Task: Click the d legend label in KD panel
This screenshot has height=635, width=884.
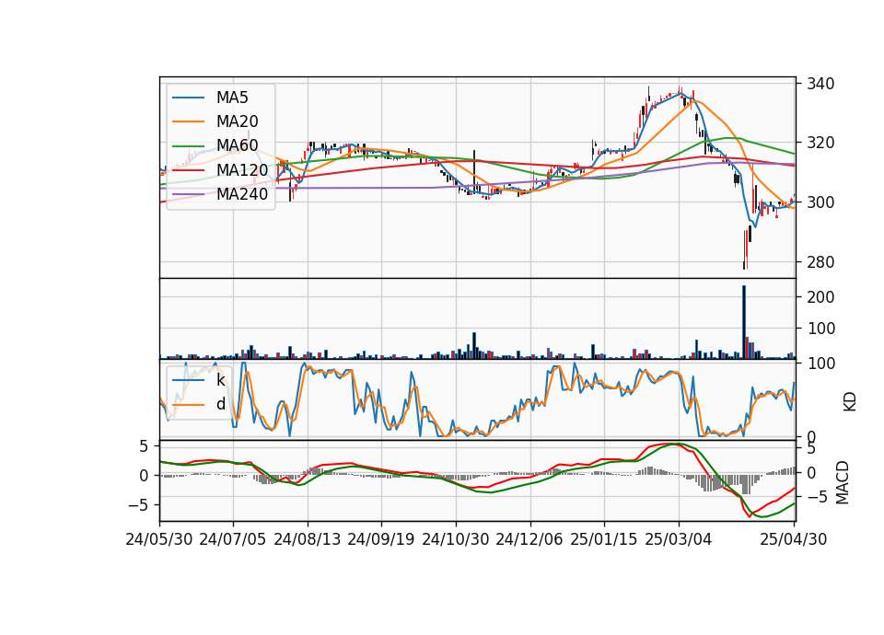Action: [220, 404]
